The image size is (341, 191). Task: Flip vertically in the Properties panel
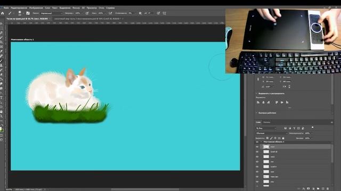click(289, 86)
